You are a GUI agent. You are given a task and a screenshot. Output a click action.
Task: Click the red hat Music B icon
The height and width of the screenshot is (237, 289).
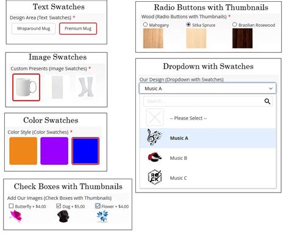click(x=155, y=157)
